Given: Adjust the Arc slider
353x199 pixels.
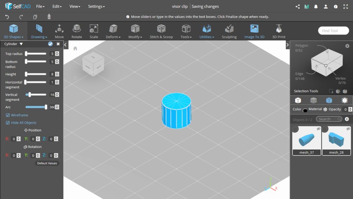Looking at the screenshot, I should pyautogui.click(x=36, y=107).
